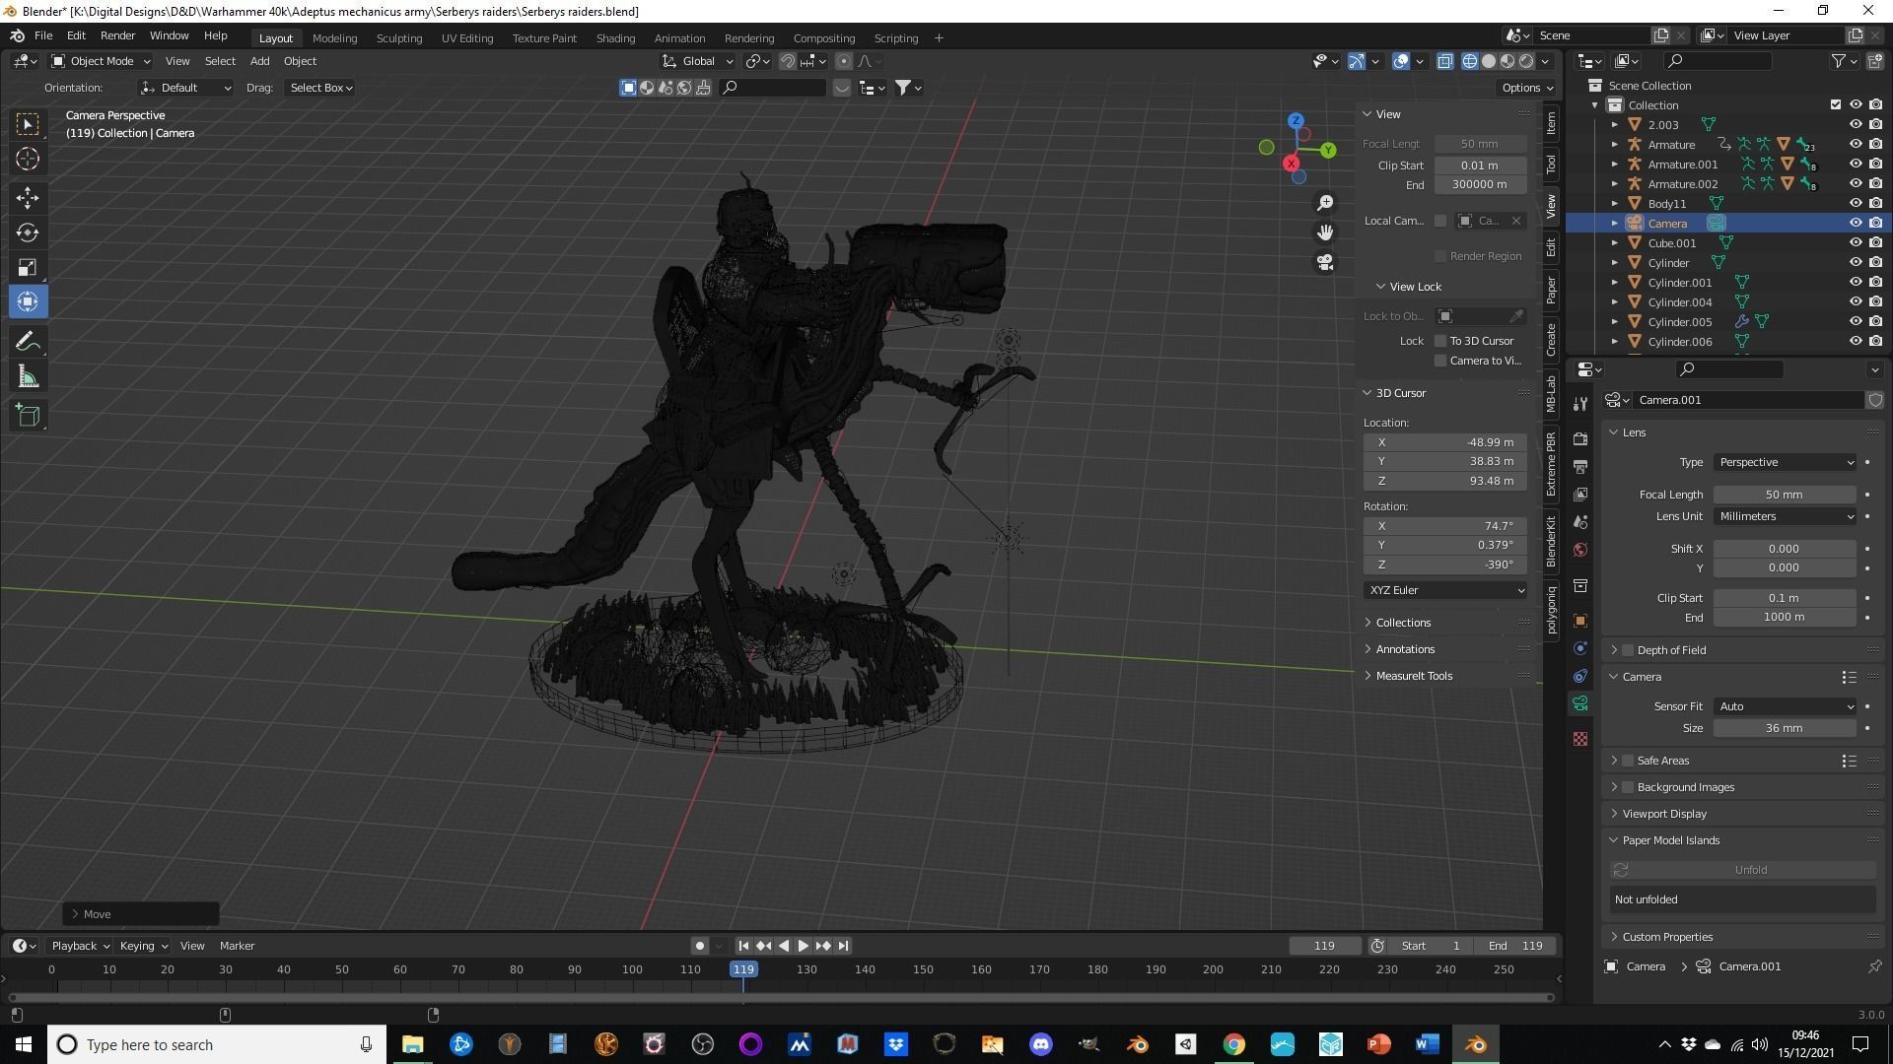Select the Annotate pencil tool
The height and width of the screenshot is (1064, 1893).
(28, 342)
